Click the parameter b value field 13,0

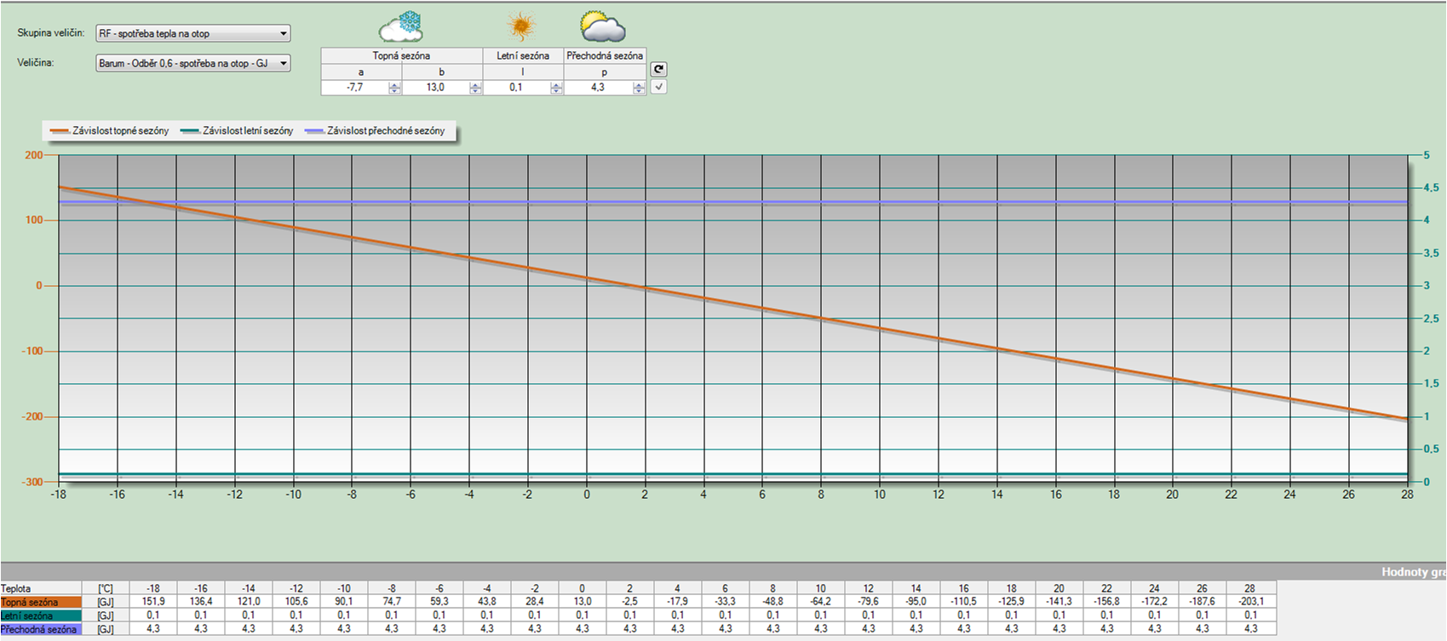click(435, 88)
